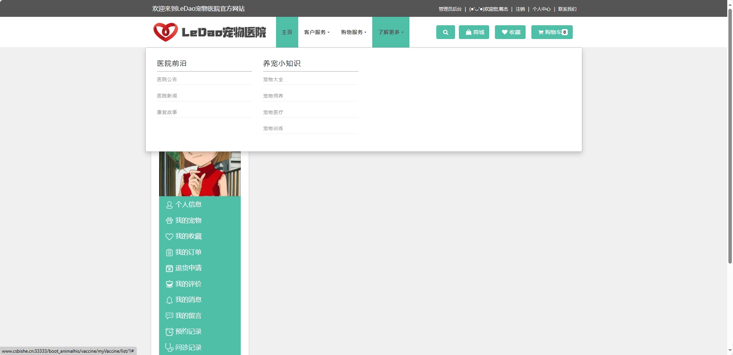Image resolution: width=733 pixels, height=355 pixels.
Task: Click the search magnifier icon
Action: pos(445,32)
